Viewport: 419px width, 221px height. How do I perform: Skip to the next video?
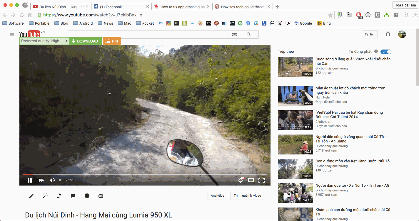coord(42,180)
